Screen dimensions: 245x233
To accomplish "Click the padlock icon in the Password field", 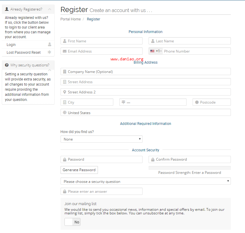I will (x=64, y=159).
